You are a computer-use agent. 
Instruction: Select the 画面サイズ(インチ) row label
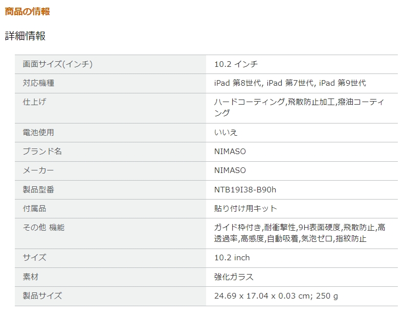[57, 64]
